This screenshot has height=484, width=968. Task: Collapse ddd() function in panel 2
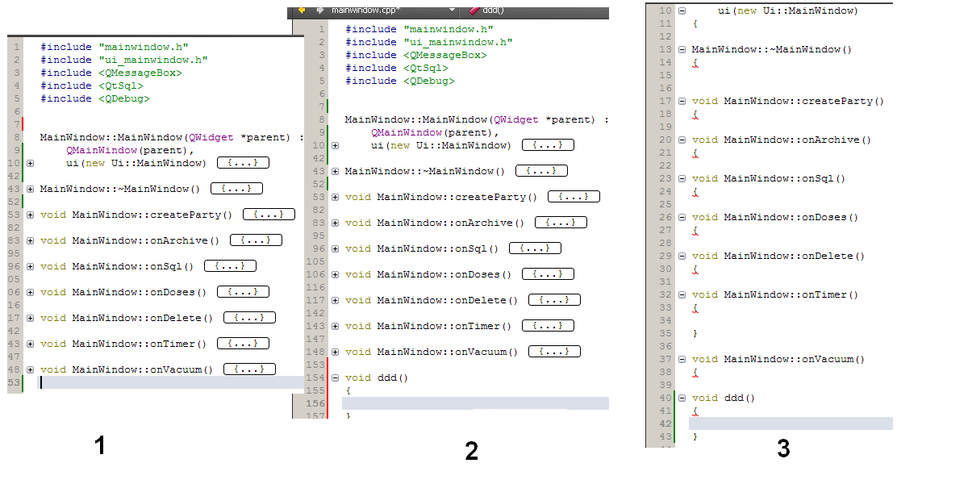click(x=335, y=378)
